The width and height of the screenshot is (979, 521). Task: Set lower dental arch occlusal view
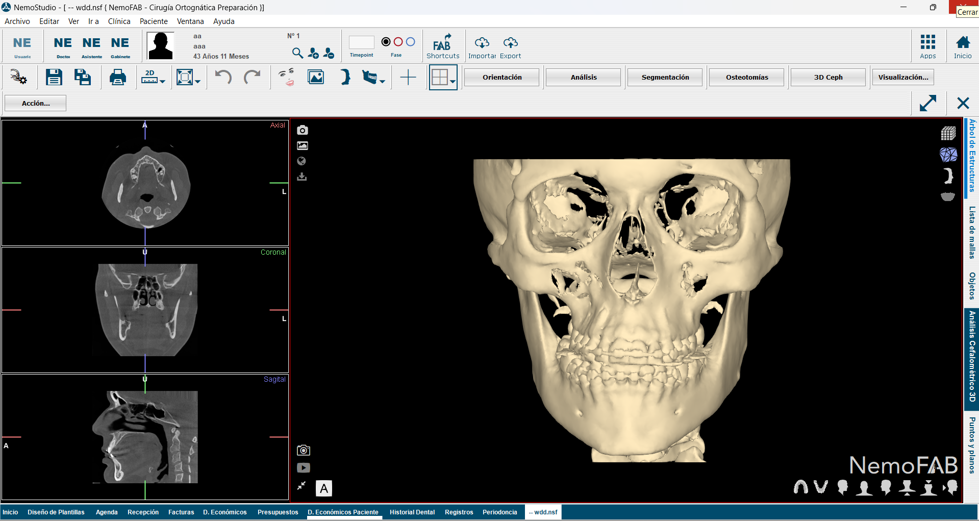pos(821,487)
